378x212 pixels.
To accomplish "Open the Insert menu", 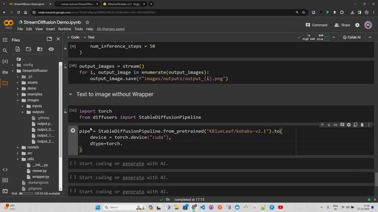I will (x=50, y=29).
